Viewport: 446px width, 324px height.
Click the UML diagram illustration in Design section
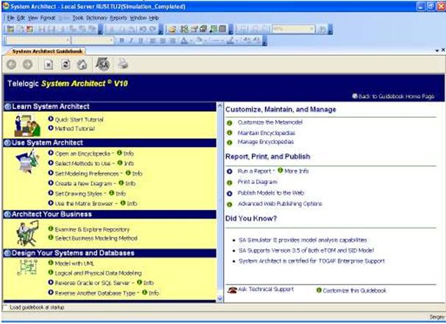(27, 267)
